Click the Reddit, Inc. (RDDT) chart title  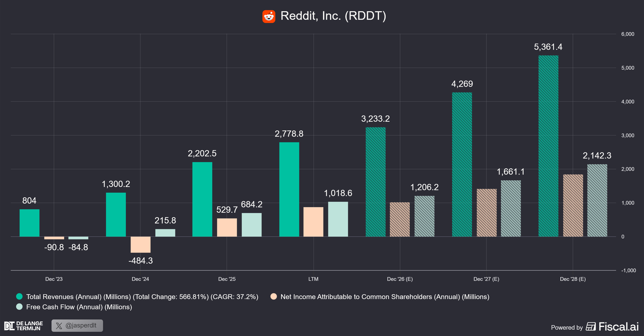(x=333, y=16)
